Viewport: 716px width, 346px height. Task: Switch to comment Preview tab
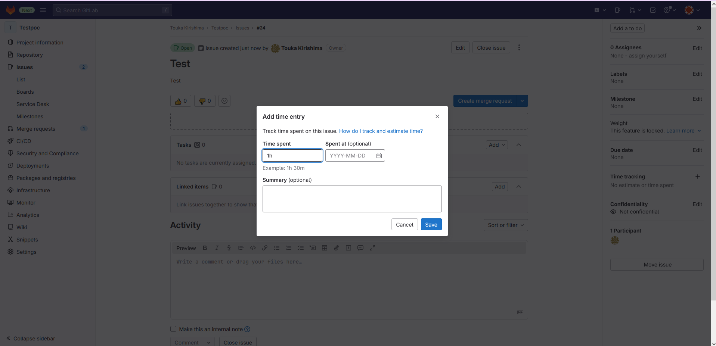point(186,248)
